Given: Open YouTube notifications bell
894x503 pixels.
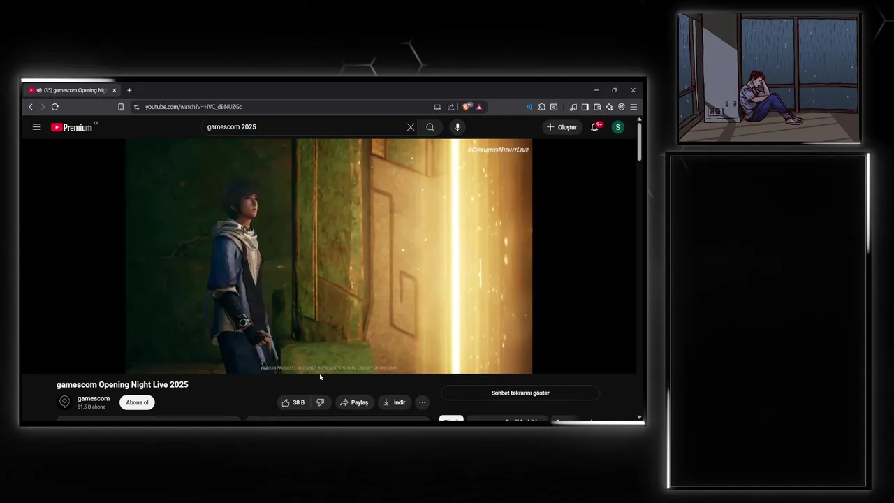Looking at the screenshot, I should click(x=595, y=127).
